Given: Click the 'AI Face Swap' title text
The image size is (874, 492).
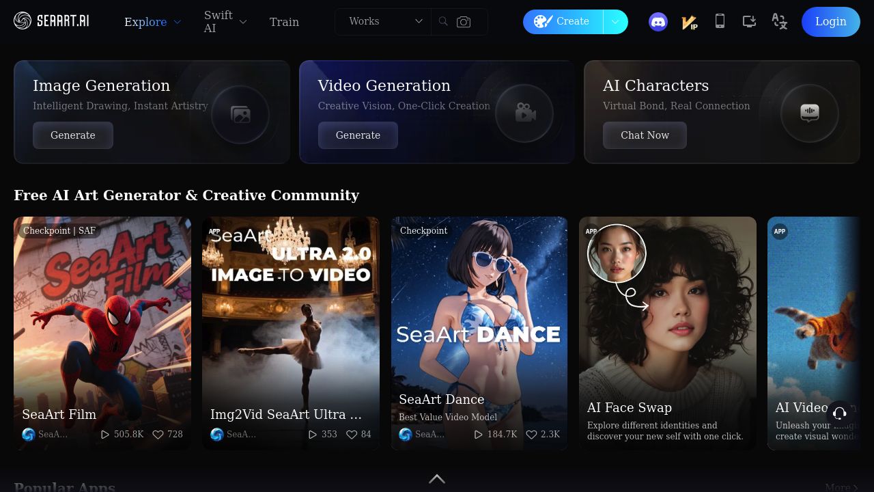Looking at the screenshot, I should pyautogui.click(x=630, y=407).
